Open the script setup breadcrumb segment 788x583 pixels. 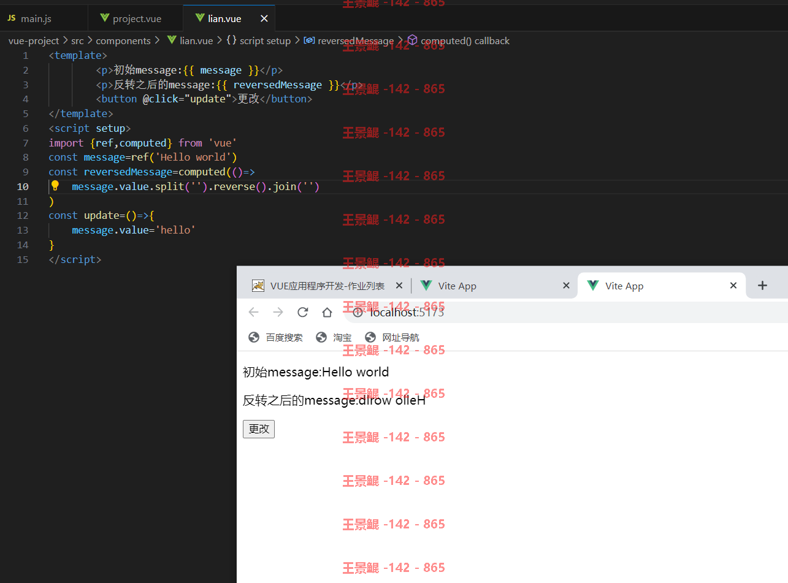265,40
